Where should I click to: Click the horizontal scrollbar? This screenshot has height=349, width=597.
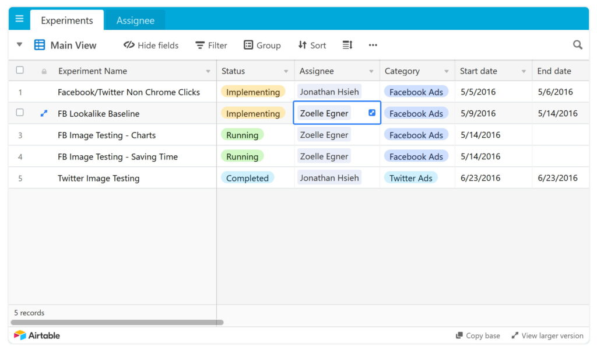pyautogui.click(x=117, y=322)
